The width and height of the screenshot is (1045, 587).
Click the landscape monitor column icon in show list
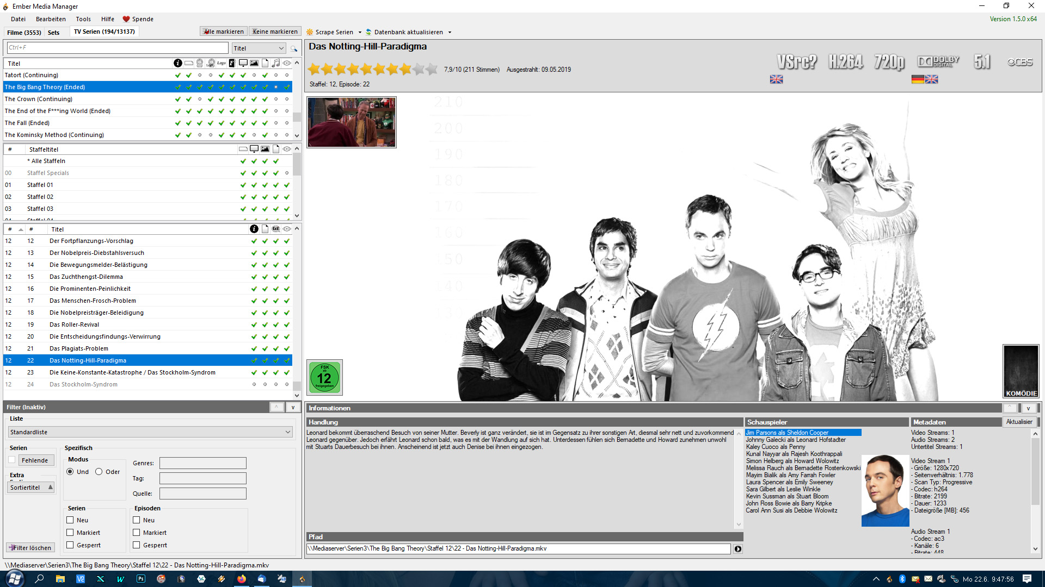click(243, 63)
